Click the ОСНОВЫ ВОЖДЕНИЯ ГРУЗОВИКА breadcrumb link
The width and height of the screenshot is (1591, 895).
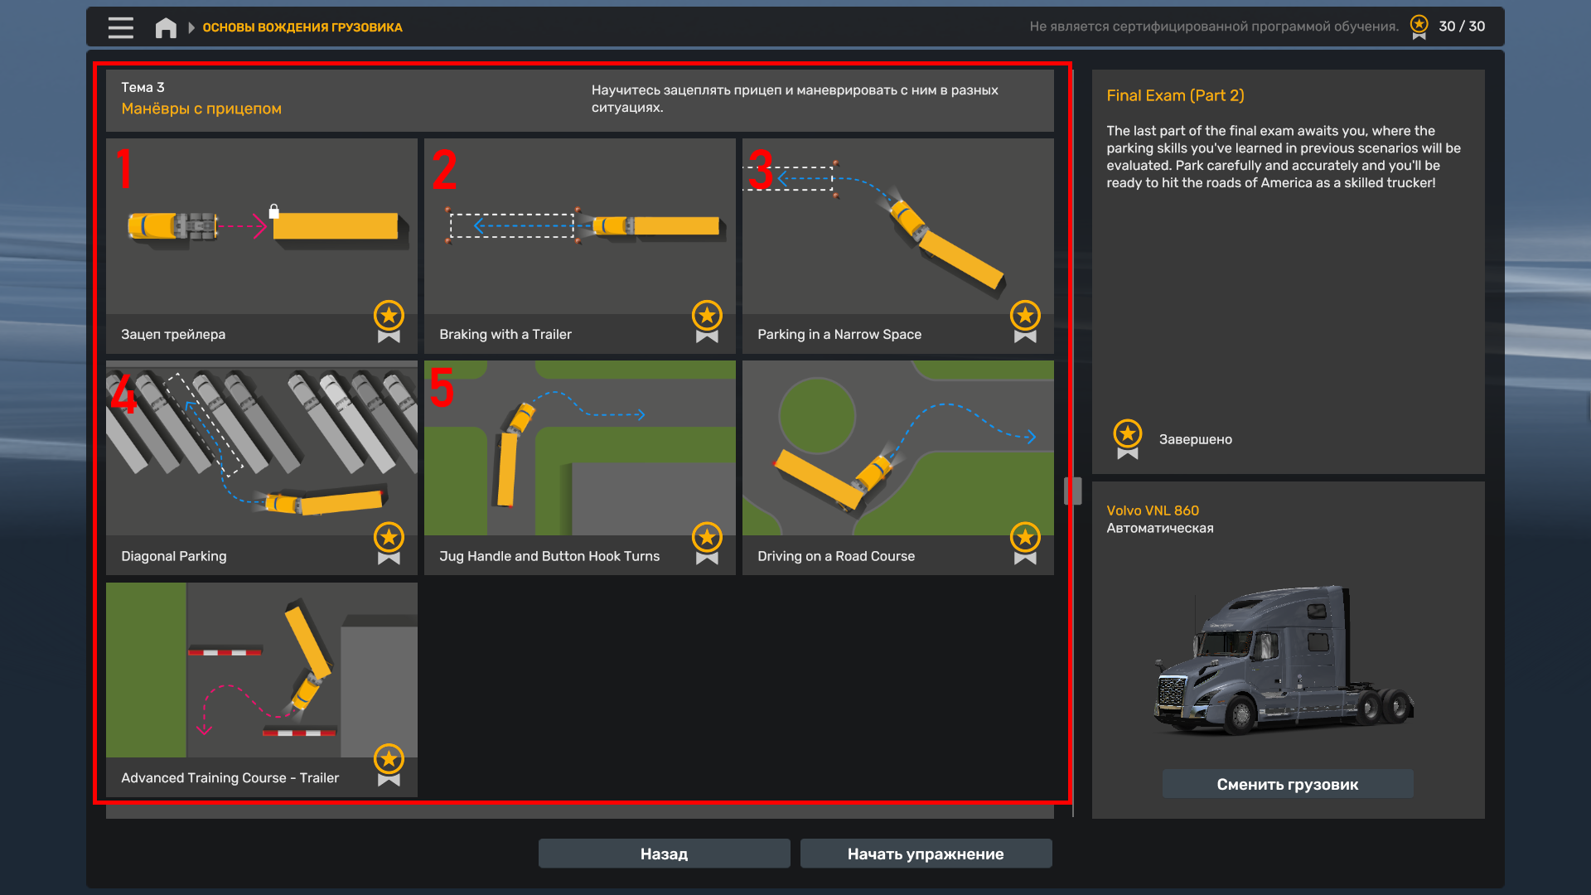(302, 27)
